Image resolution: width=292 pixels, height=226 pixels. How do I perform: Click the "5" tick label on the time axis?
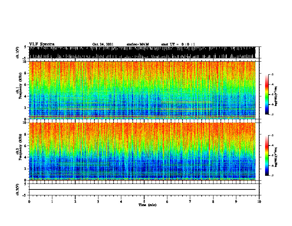click(144, 202)
